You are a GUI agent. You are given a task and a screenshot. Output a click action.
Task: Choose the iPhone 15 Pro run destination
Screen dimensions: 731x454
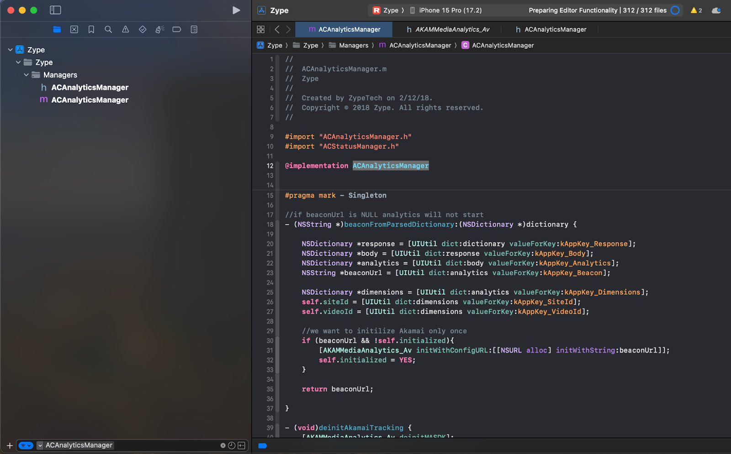pyautogui.click(x=446, y=10)
